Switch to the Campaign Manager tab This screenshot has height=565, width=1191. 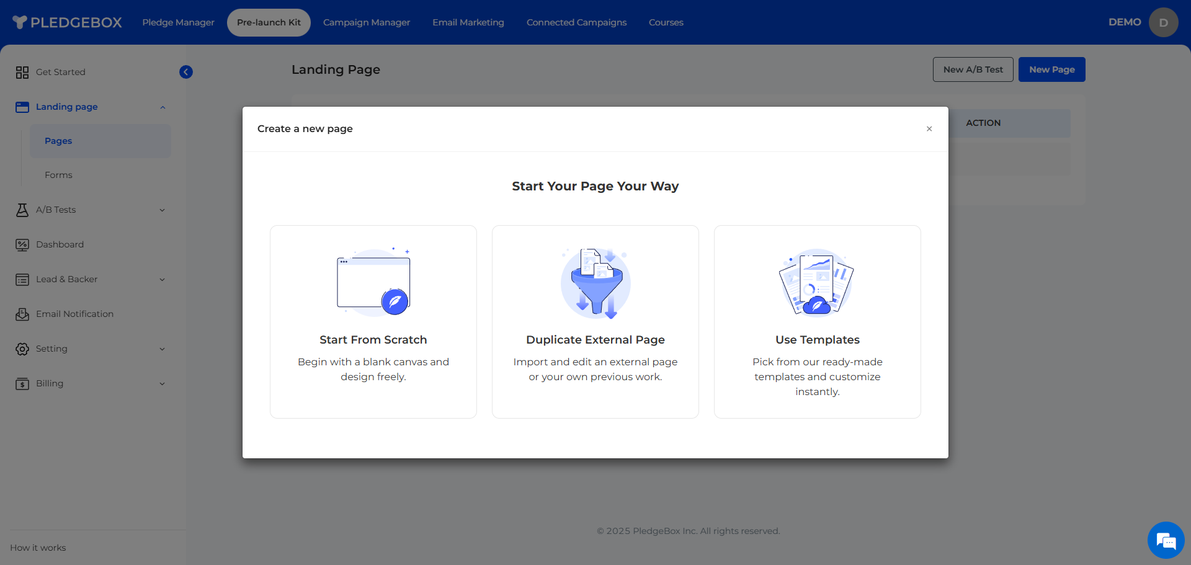click(366, 23)
